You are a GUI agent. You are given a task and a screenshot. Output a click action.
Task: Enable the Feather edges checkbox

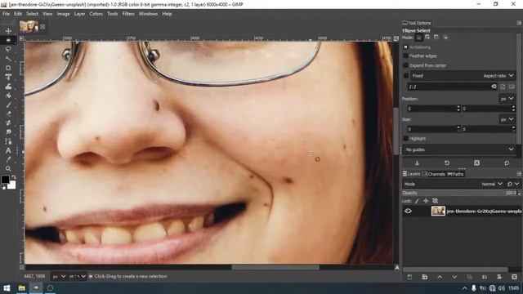point(405,56)
